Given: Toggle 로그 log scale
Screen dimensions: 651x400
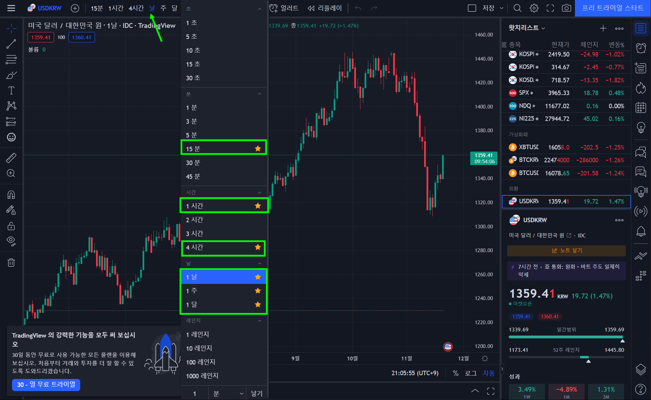Looking at the screenshot, I should [x=471, y=373].
